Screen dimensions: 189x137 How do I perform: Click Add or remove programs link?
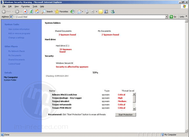[x=19, y=33]
